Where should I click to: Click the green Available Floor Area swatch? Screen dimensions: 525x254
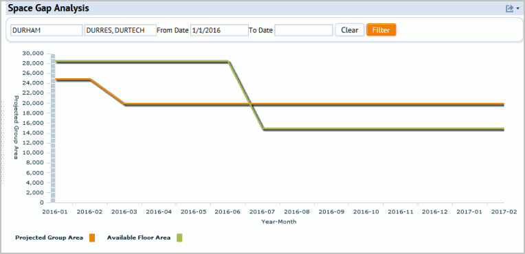[179, 238]
